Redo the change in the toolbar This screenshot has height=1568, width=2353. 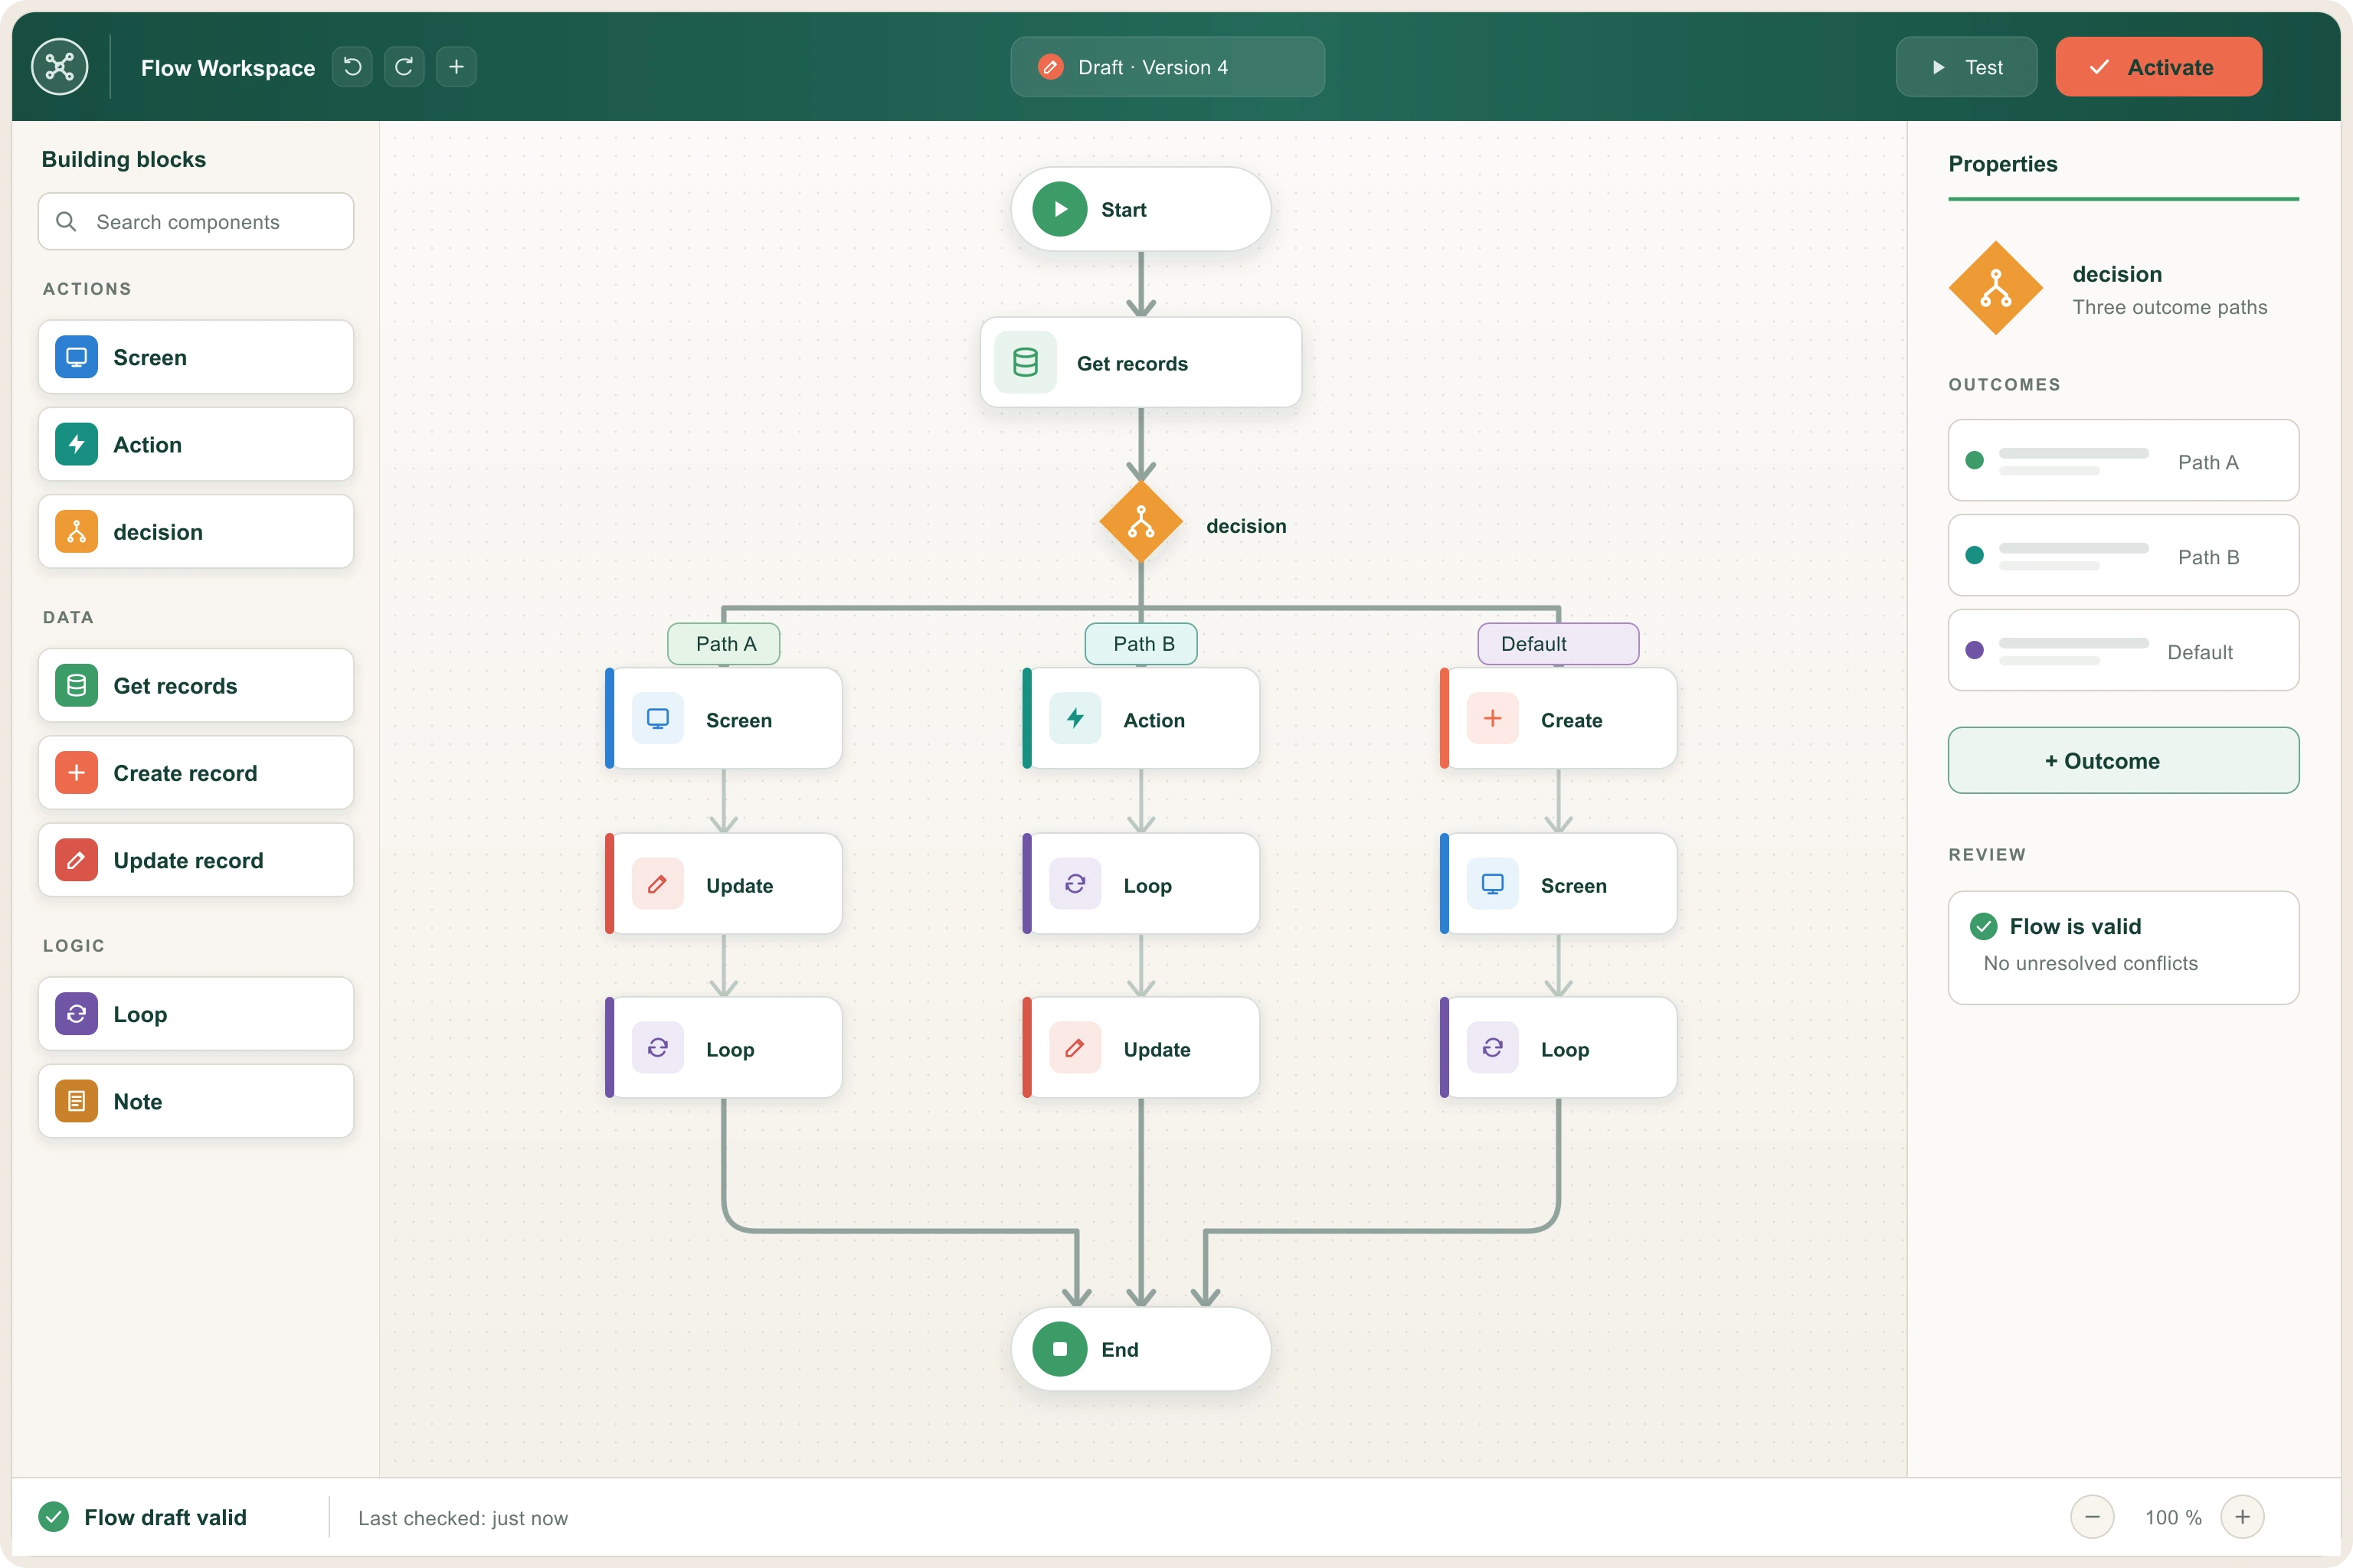(404, 67)
